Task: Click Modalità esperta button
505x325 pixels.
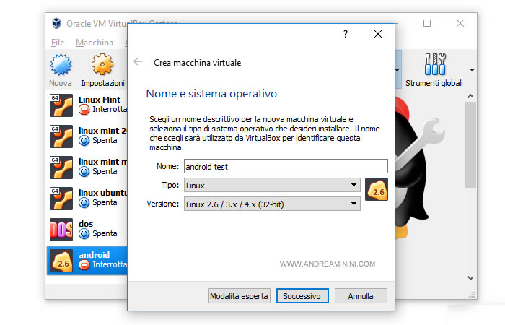Action: click(240, 296)
